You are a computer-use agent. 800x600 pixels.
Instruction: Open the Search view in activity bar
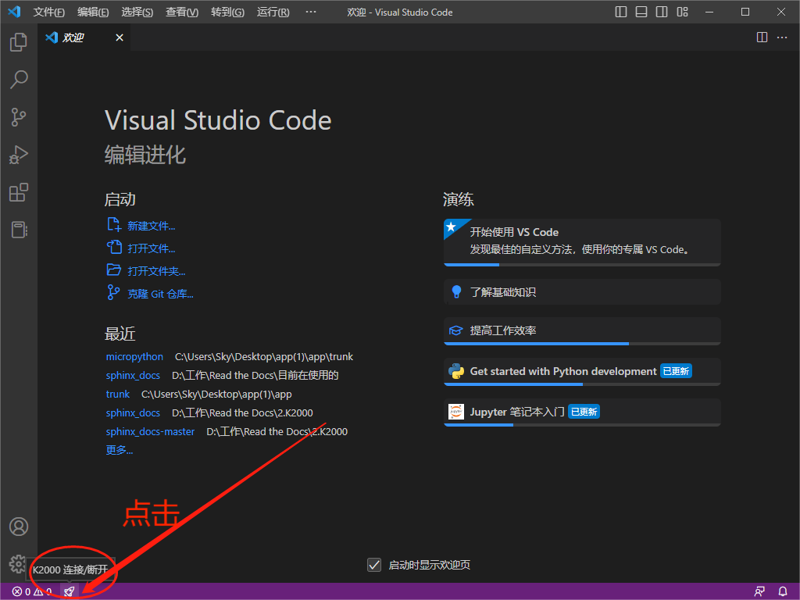click(x=19, y=80)
